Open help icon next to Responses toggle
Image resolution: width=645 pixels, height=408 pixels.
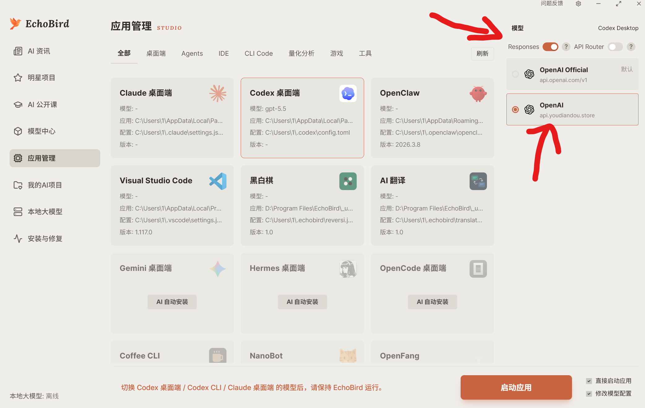click(x=566, y=47)
